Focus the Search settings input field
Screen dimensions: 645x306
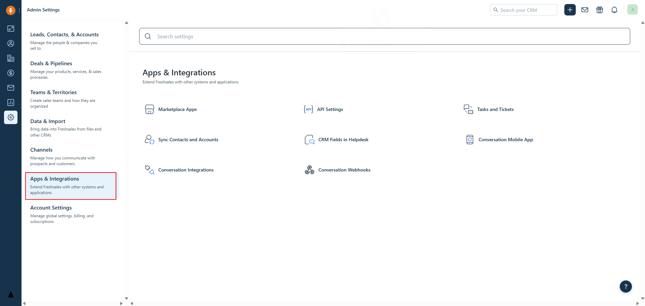(385, 36)
